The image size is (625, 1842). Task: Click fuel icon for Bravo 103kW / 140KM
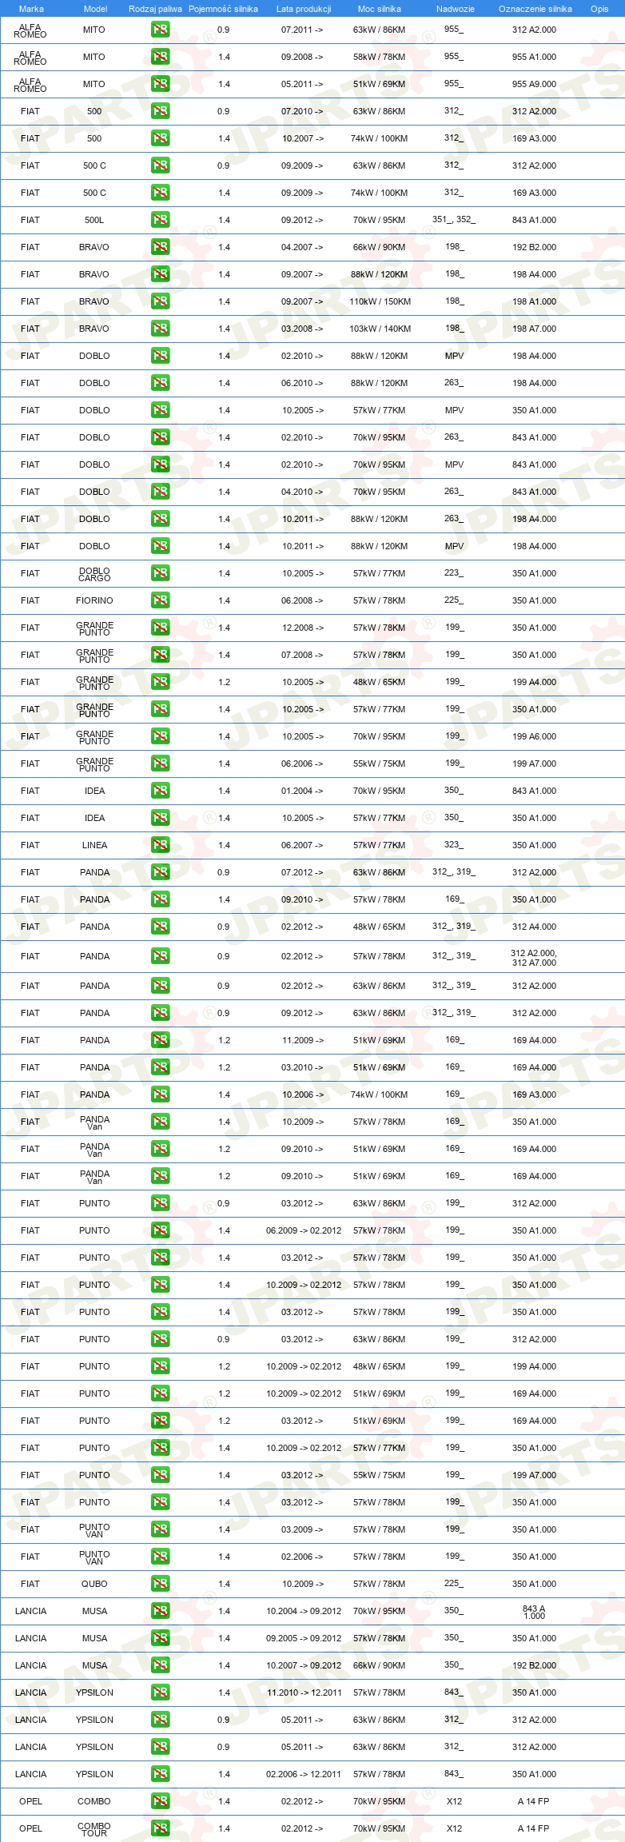click(x=160, y=329)
